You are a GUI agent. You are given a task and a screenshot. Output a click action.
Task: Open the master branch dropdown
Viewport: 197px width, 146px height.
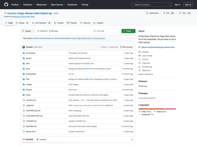28,31
